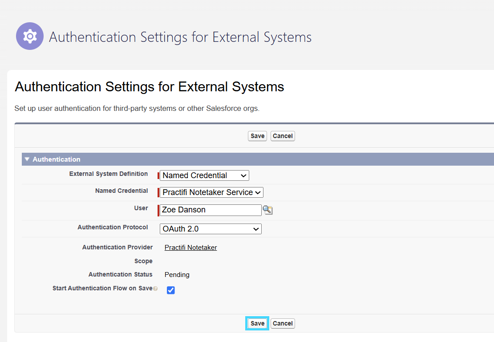Image resolution: width=494 pixels, height=342 pixels.
Task: Click the description text about third-party systems
Action: pyautogui.click(x=137, y=108)
